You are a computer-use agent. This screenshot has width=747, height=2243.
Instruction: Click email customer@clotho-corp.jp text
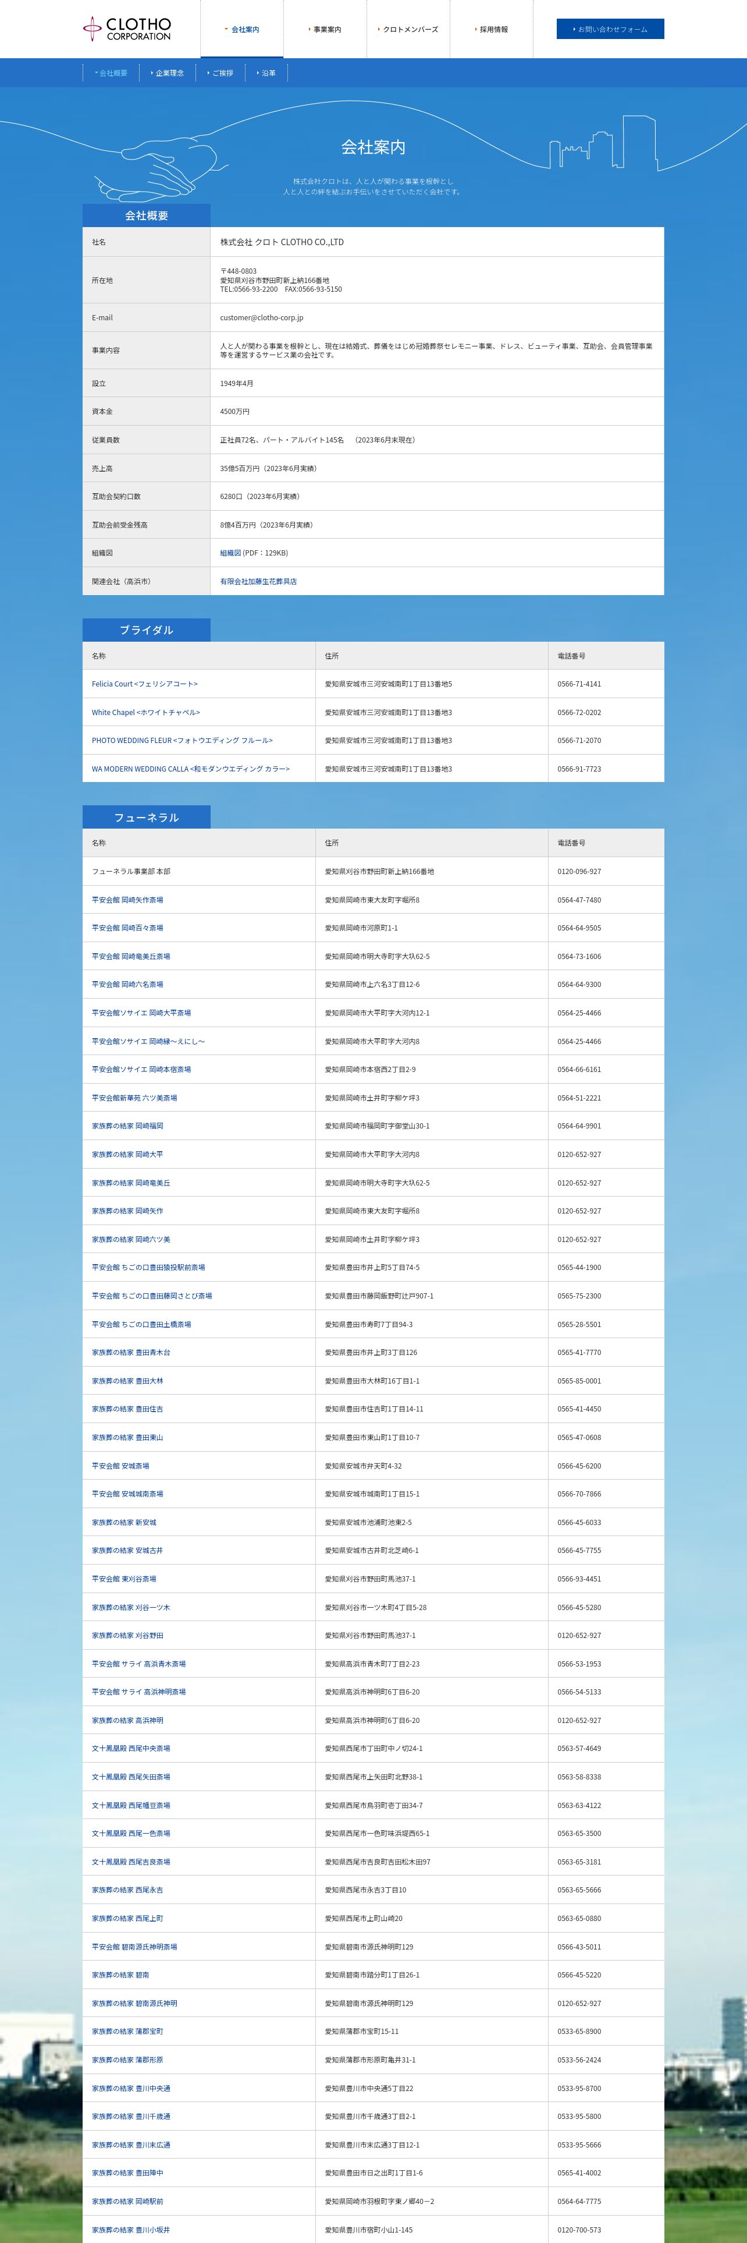pyautogui.click(x=262, y=318)
